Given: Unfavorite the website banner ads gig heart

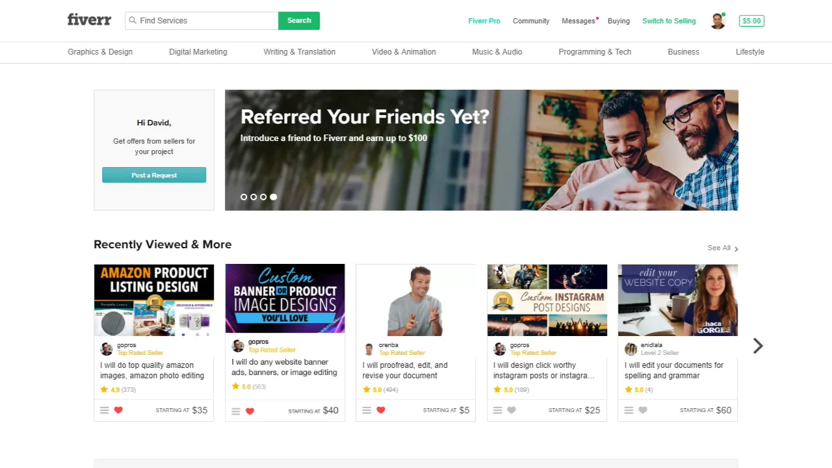Looking at the screenshot, I should click(x=250, y=411).
